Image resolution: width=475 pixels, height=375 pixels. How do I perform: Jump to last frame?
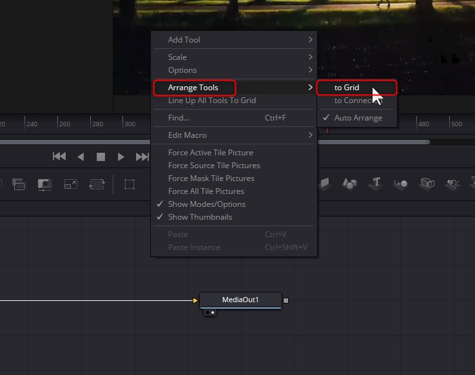(x=142, y=157)
